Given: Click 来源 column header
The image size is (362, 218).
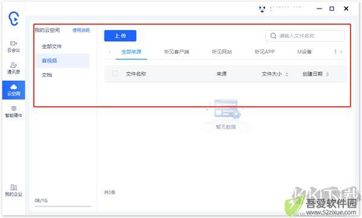Looking at the screenshot, I should point(221,74).
